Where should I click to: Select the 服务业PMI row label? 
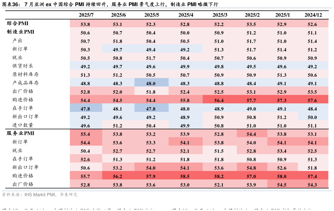coord(20,133)
